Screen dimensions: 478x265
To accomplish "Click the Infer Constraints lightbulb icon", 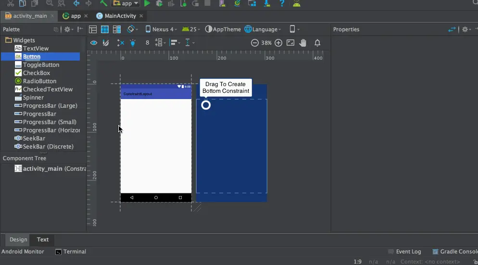I will [x=133, y=43].
